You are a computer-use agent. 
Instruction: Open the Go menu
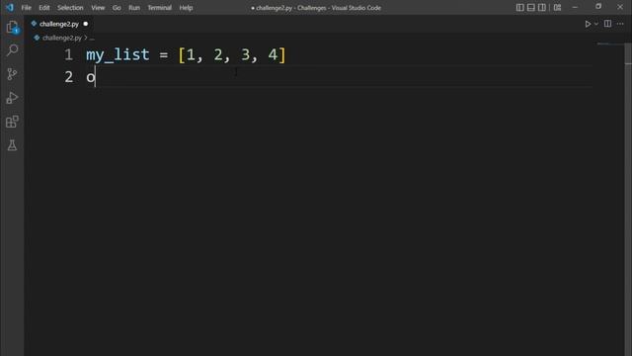click(117, 8)
